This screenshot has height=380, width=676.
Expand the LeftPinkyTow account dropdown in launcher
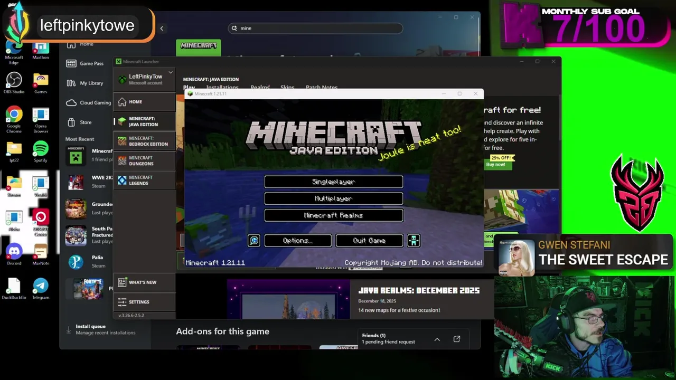[171, 72]
